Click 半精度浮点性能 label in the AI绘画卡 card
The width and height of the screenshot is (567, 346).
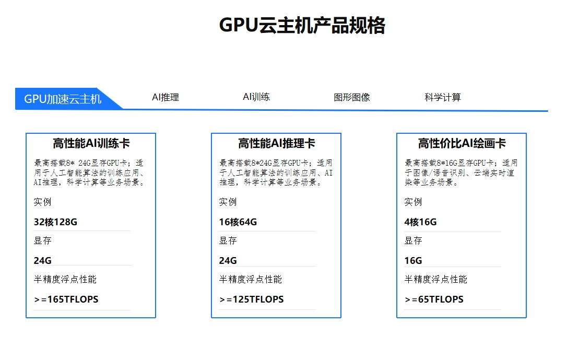tap(436, 280)
